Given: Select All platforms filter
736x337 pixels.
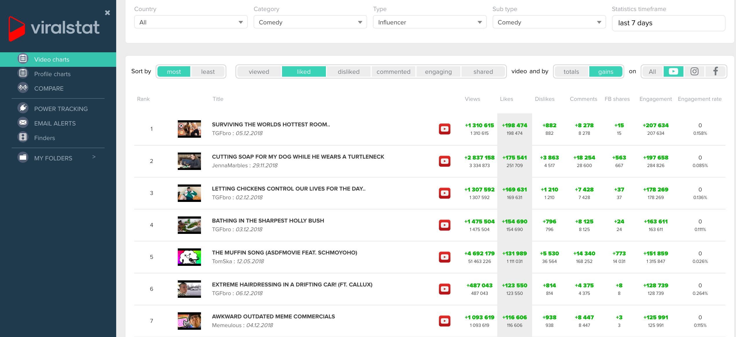Looking at the screenshot, I should pyautogui.click(x=652, y=71).
